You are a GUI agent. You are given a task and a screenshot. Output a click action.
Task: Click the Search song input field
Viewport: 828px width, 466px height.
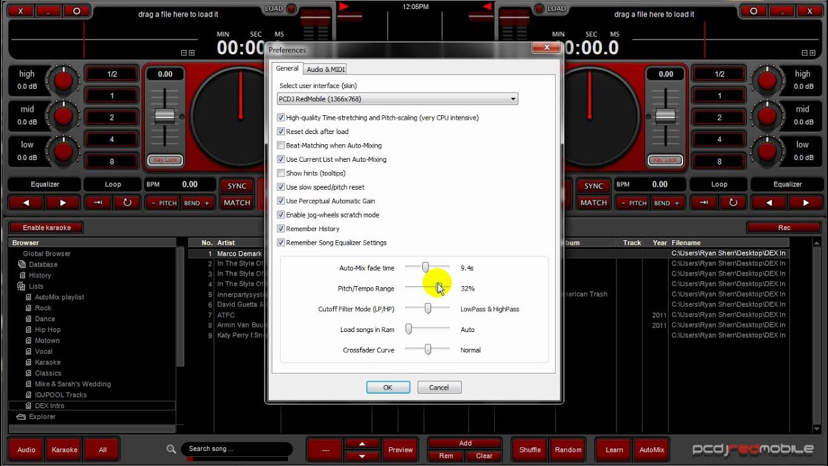[x=237, y=449]
